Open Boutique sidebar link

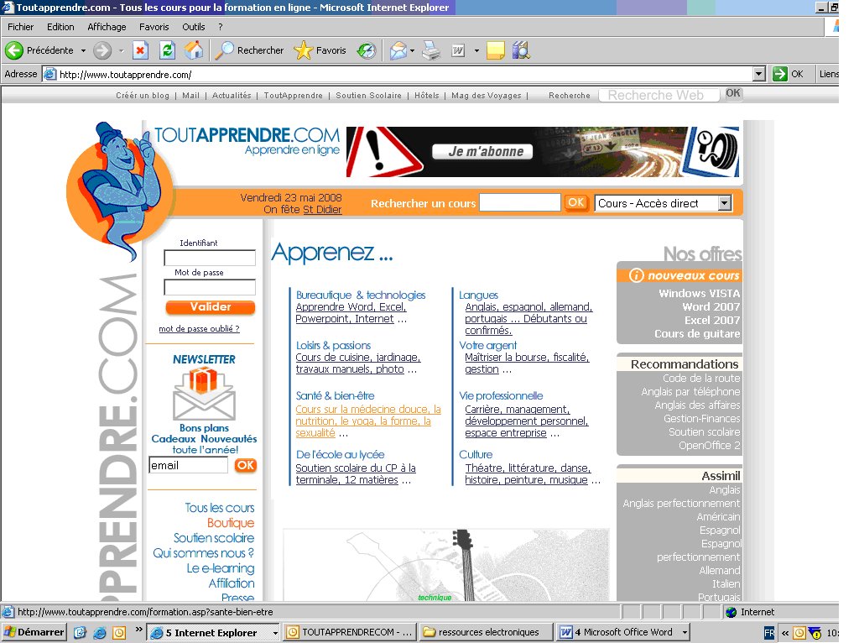click(x=231, y=523)
